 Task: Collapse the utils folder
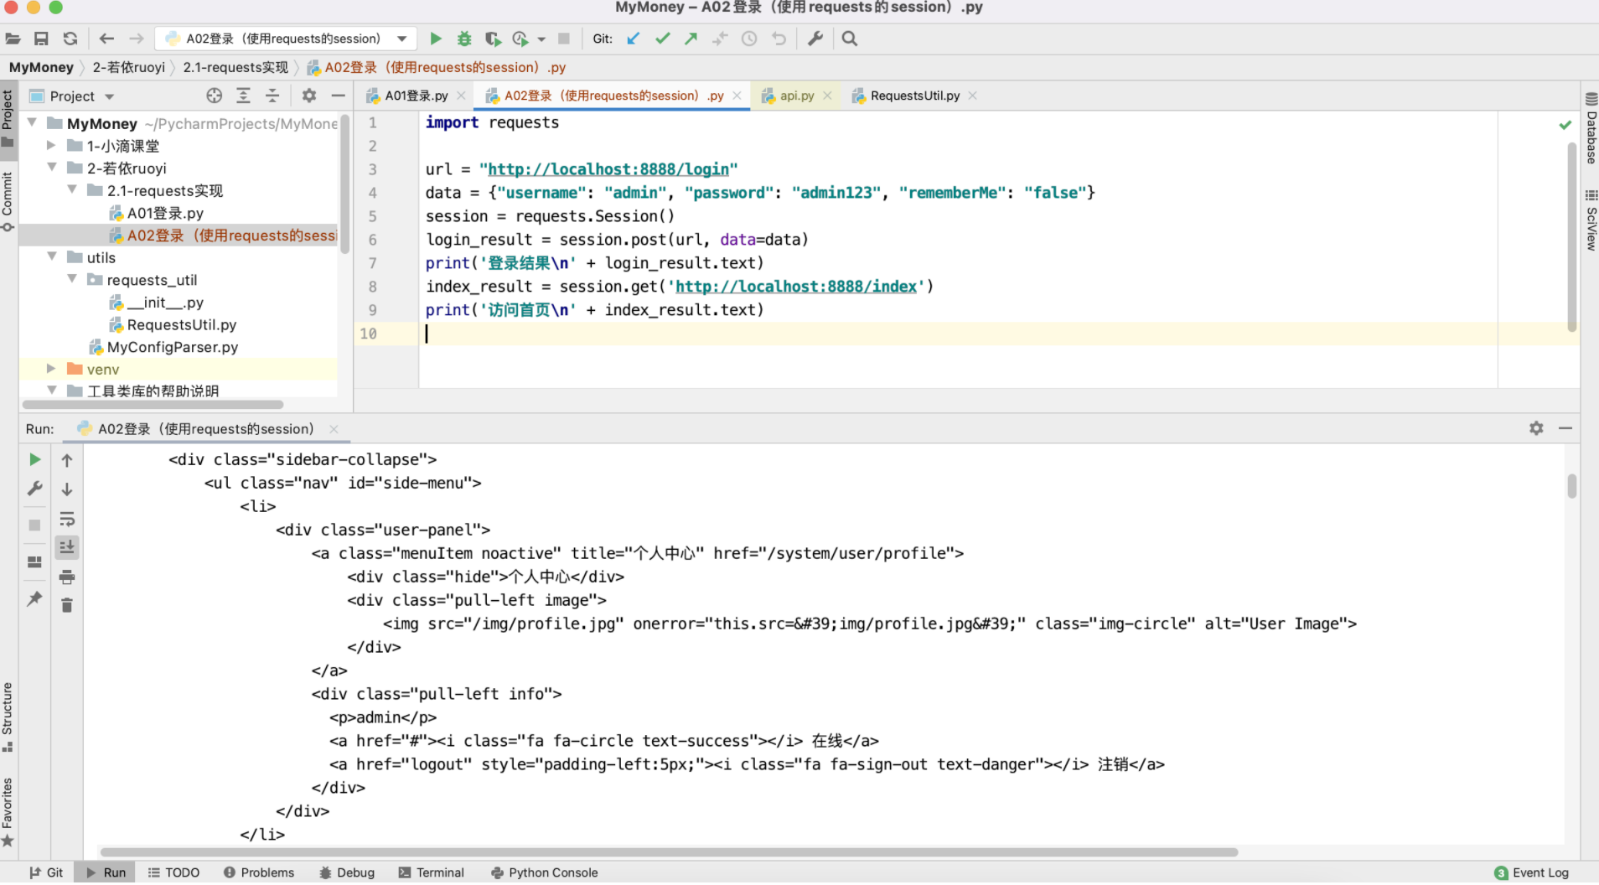[x=52, y=256]
